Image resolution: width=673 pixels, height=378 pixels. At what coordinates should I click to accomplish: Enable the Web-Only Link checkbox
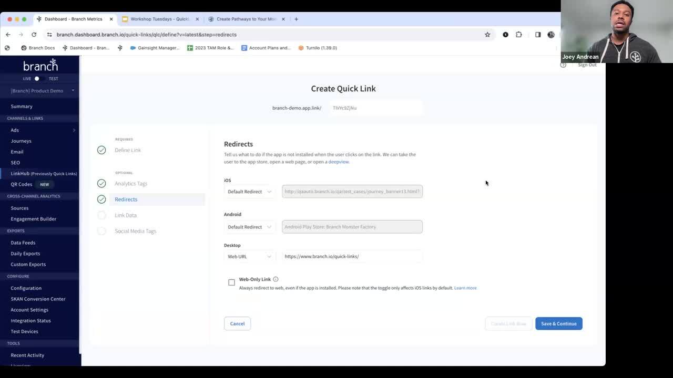click(x=231, y=282)
